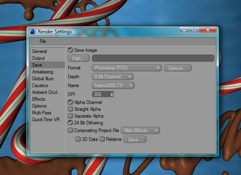Image resolution: width=241 pixels, height=175 pixels.
Task: Open the After Effects compositing dropdown
Action: pos(141,130)
